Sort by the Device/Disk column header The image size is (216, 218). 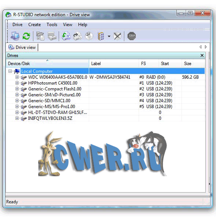[47, 64]
